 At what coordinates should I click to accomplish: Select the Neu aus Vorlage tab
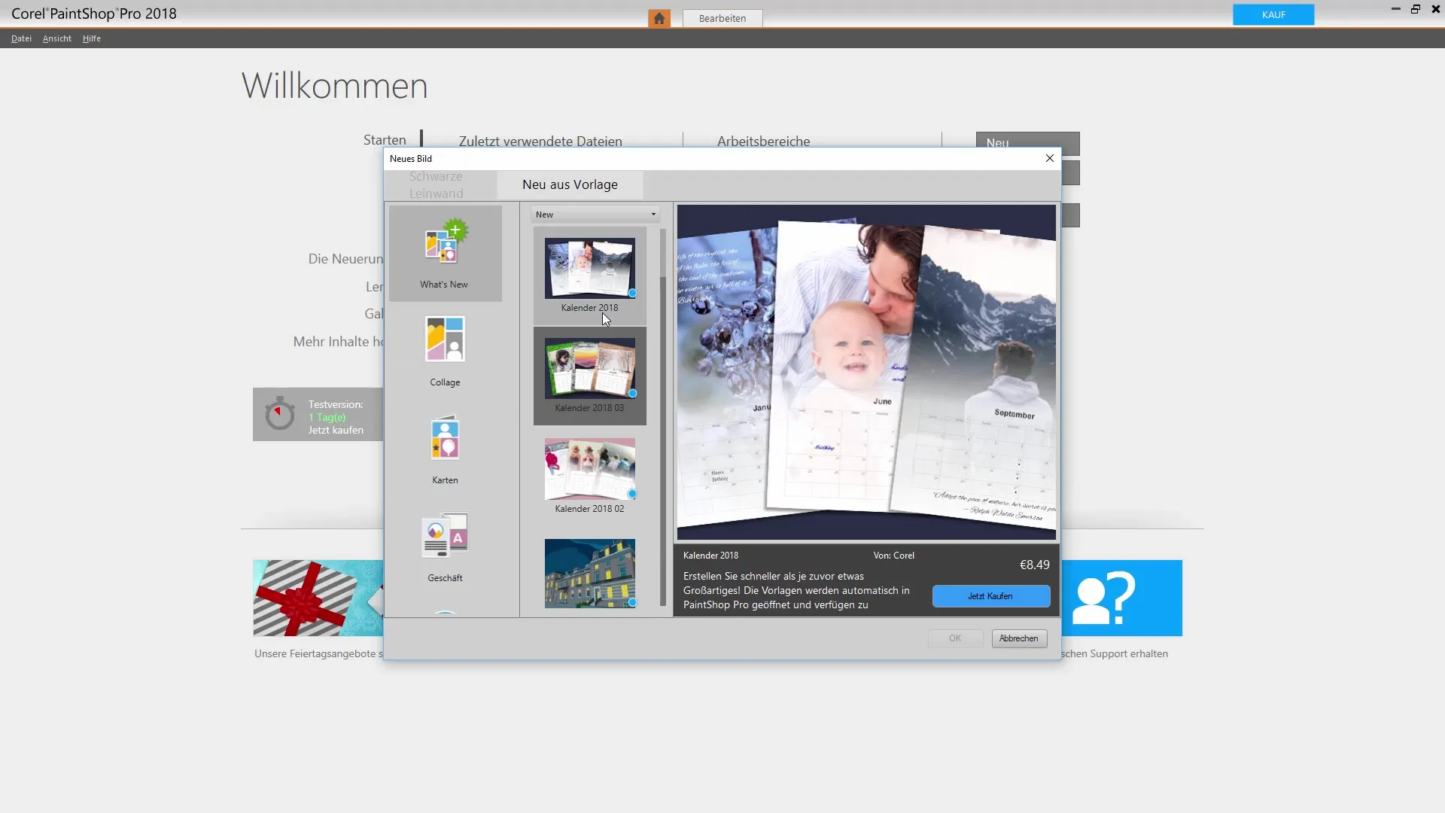coord(570,184)
